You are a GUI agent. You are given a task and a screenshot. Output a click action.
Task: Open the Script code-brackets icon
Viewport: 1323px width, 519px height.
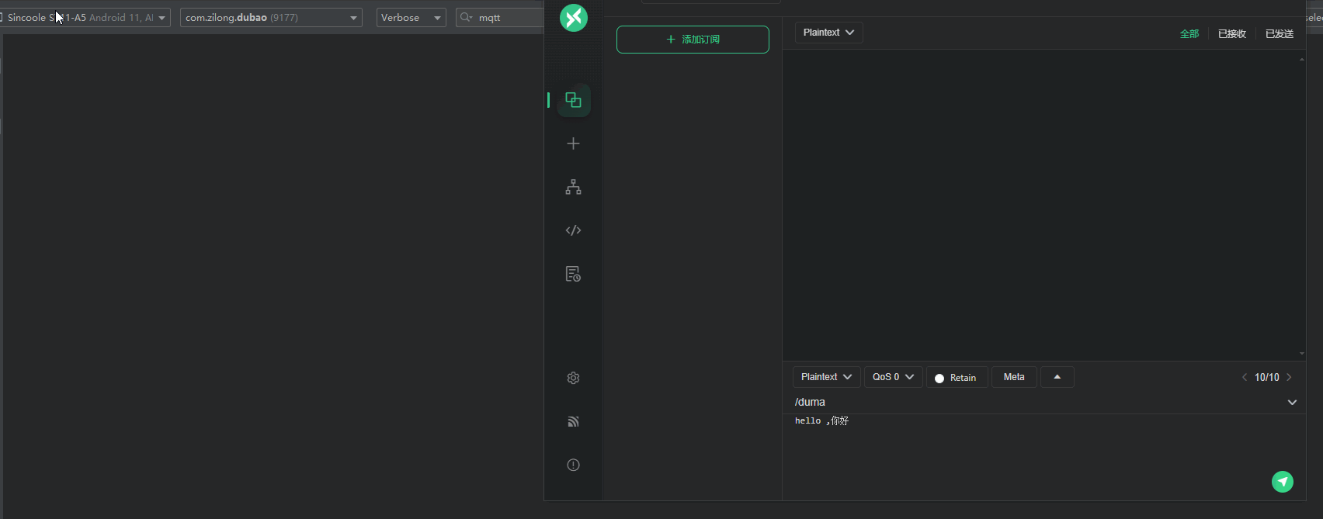coord(574,230)
